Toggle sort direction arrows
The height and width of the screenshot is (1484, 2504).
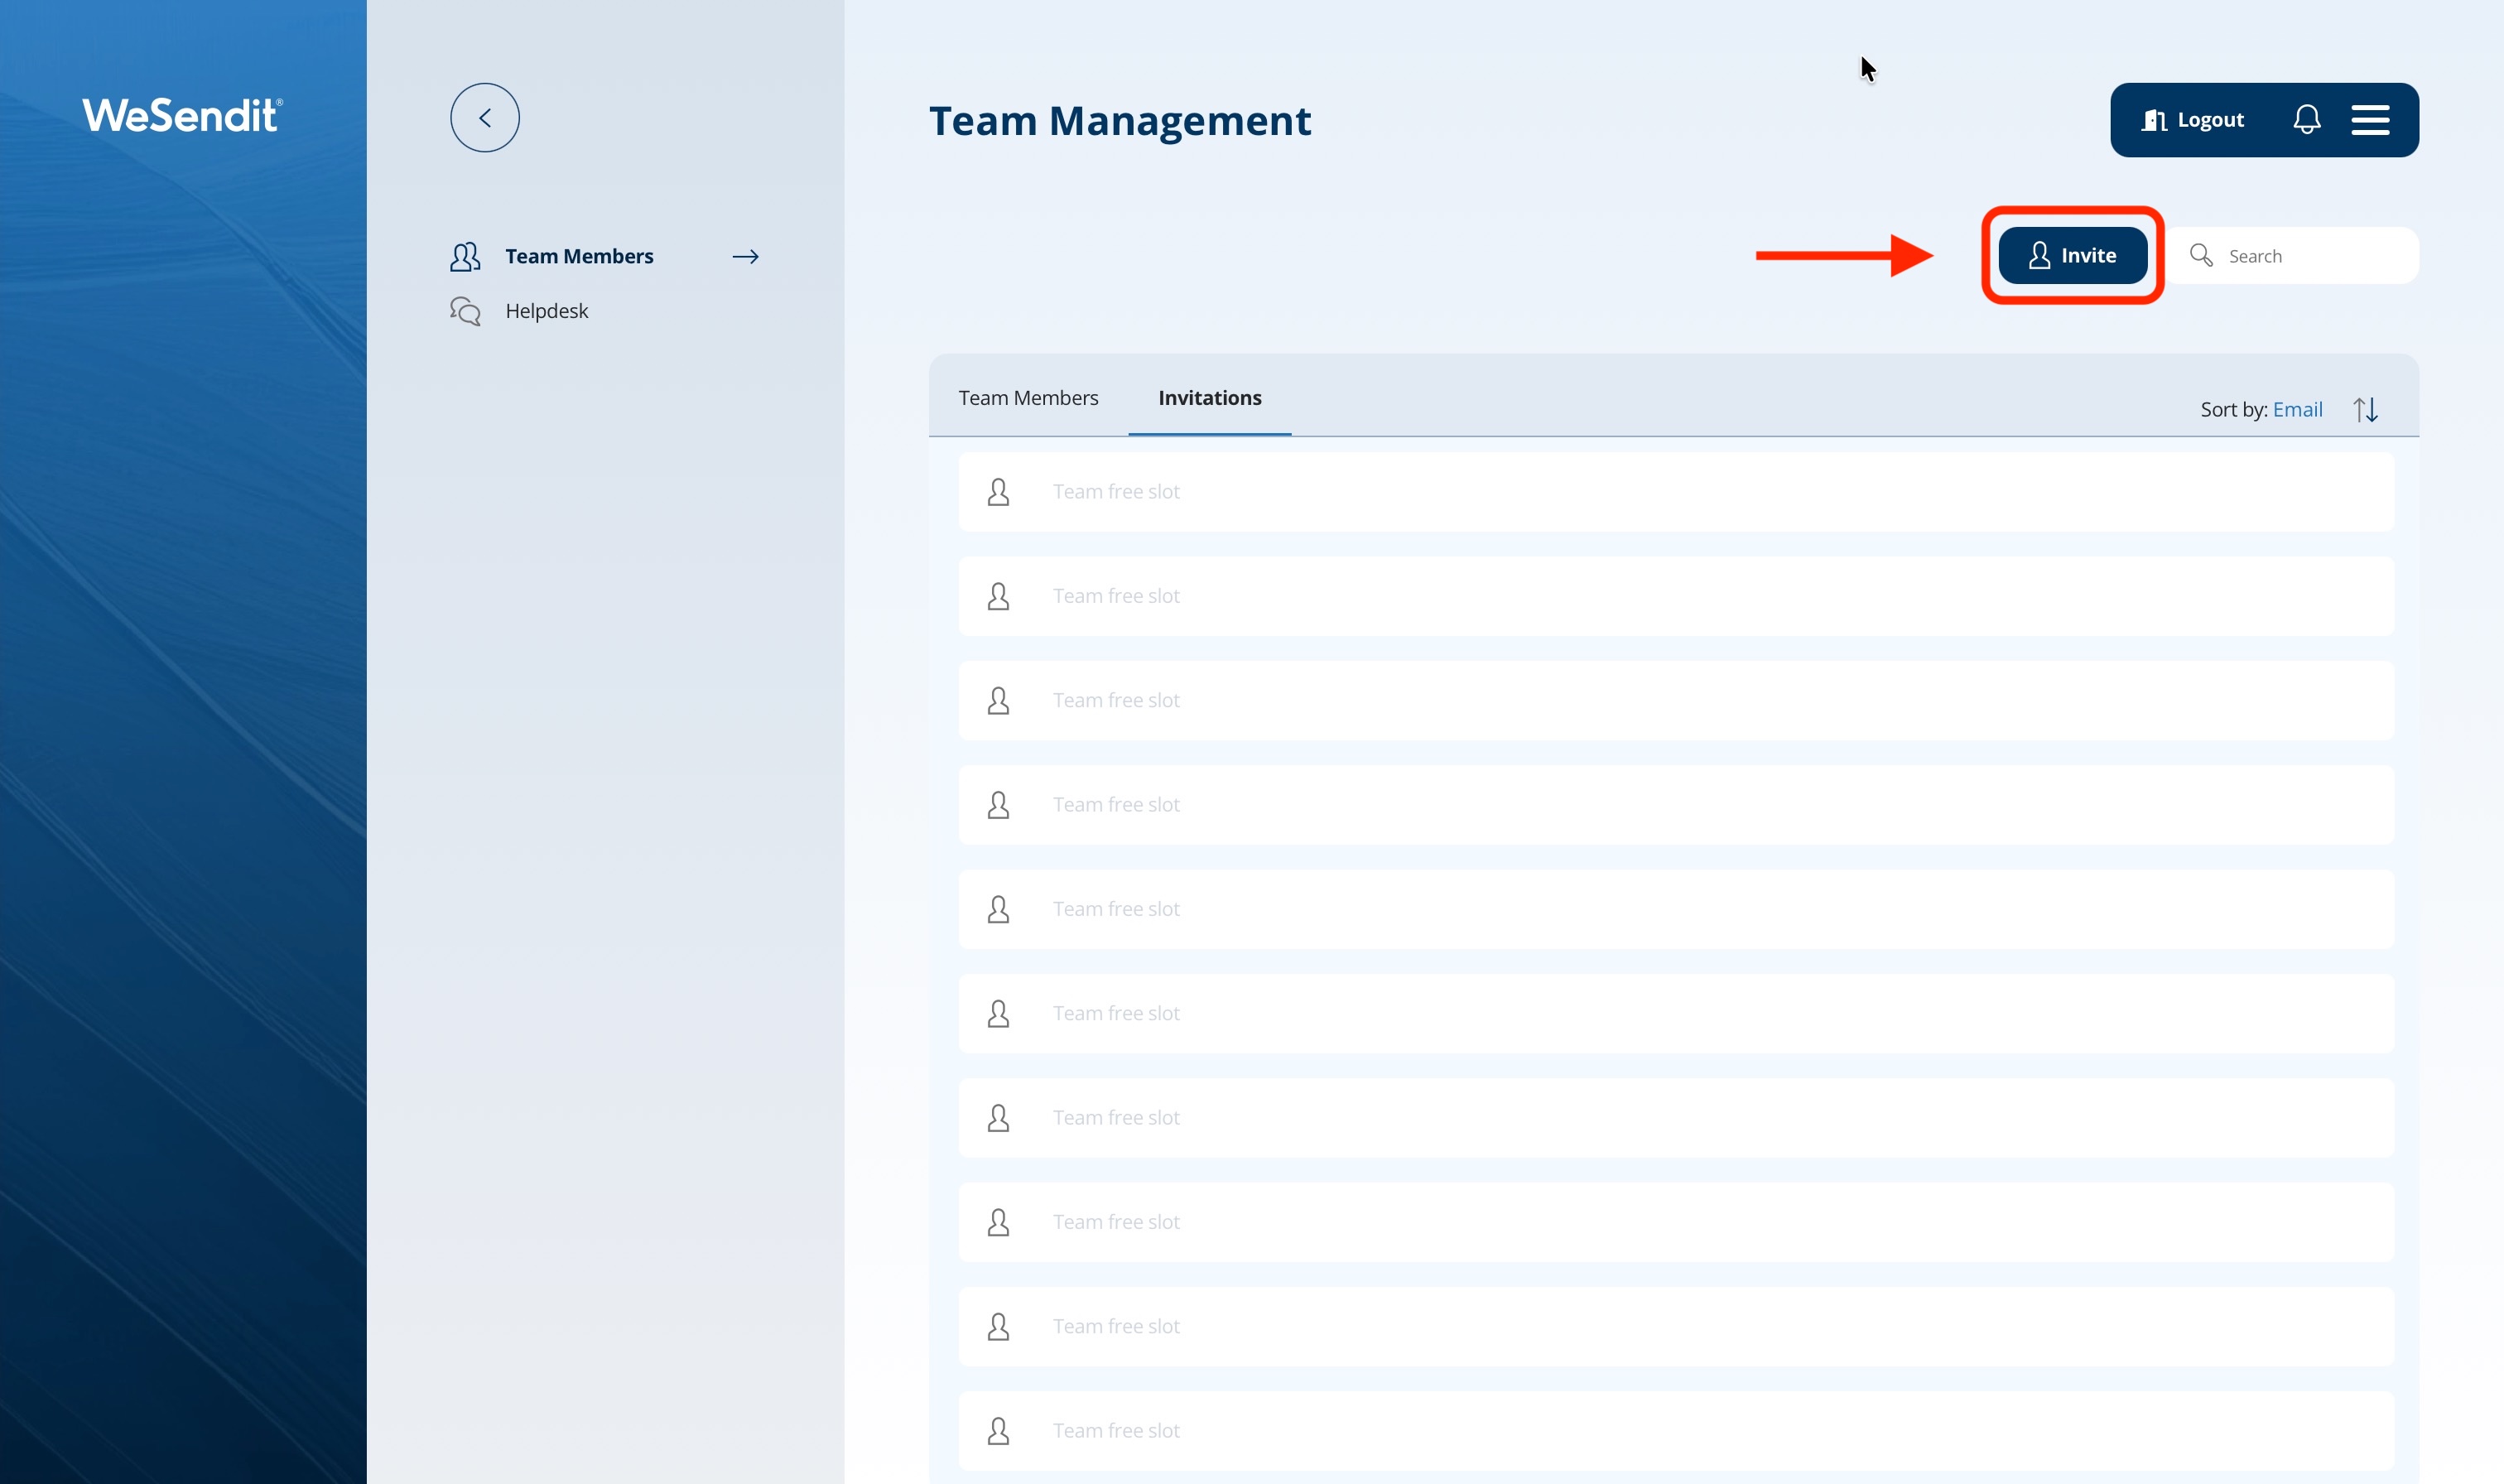pyautogui.click(x=2365, y=410)
